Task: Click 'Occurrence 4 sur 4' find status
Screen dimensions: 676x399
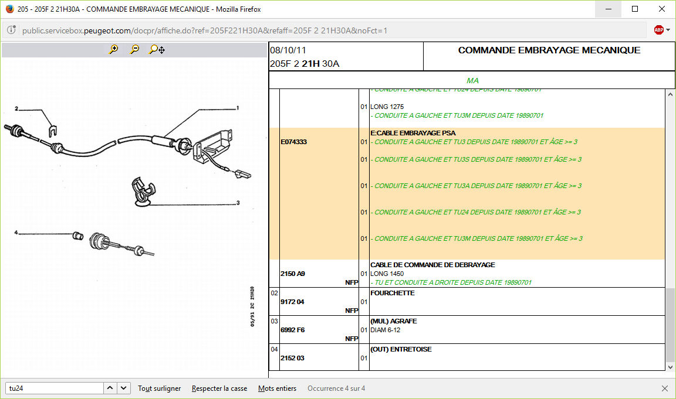Action: pos(336,388)
